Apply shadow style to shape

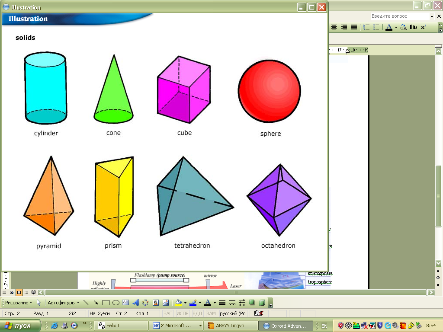(x=252, y=303)
